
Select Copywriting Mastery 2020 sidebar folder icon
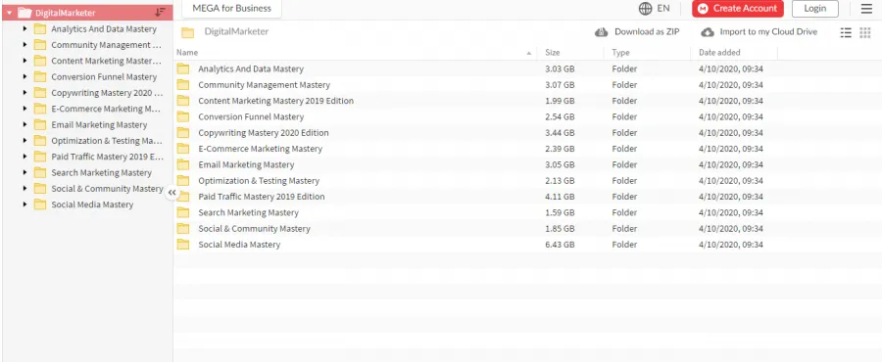[x=40, y=93]
